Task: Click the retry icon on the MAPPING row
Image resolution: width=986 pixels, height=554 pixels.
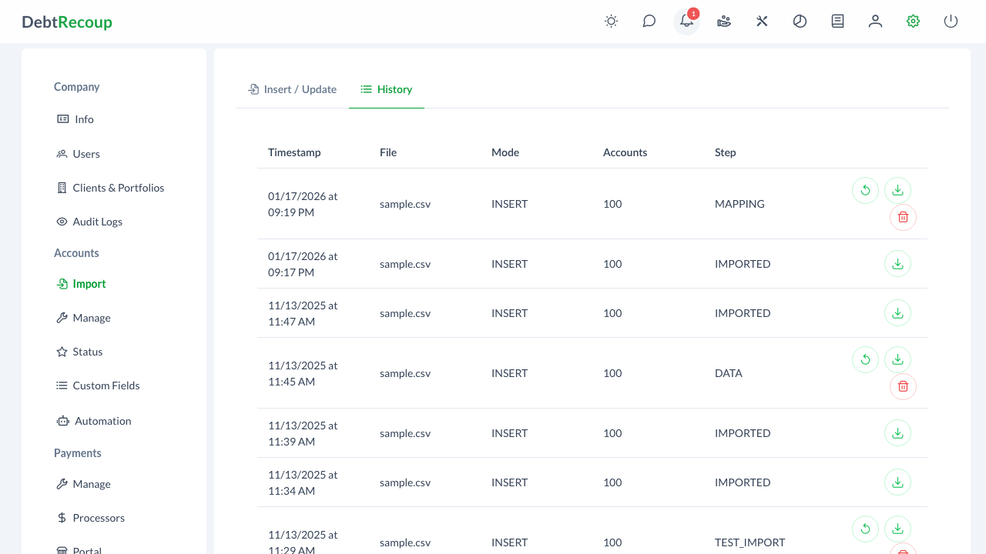Action: [x=865, y=190]
